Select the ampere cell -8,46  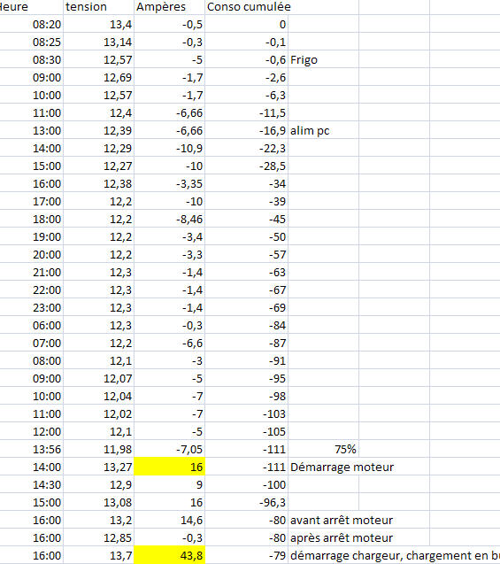click(170, 219)
